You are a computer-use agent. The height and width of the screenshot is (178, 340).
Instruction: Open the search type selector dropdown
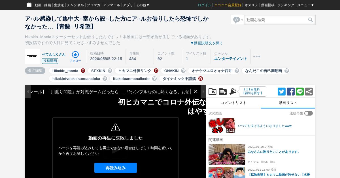coord(238,20)
